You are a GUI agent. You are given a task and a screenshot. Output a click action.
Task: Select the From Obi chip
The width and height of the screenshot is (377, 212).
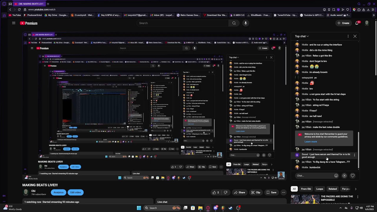(306, 189)
